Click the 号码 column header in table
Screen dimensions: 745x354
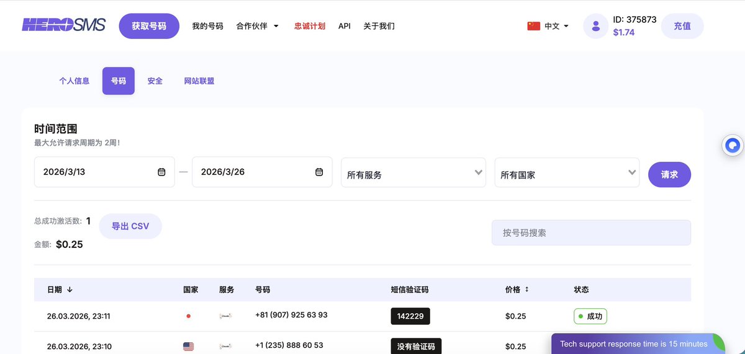click(x=263, y=290)
